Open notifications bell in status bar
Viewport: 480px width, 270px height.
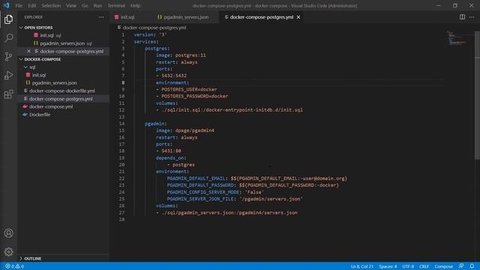pos(472,266)
